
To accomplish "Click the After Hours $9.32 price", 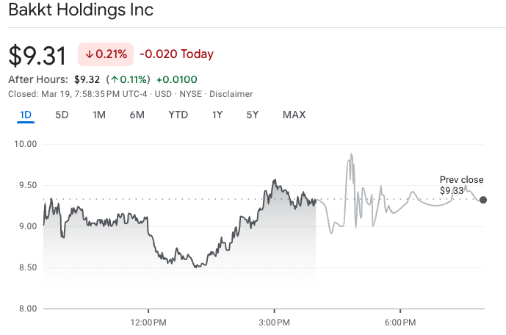I will pyautogui.click(x=87, y=79).
